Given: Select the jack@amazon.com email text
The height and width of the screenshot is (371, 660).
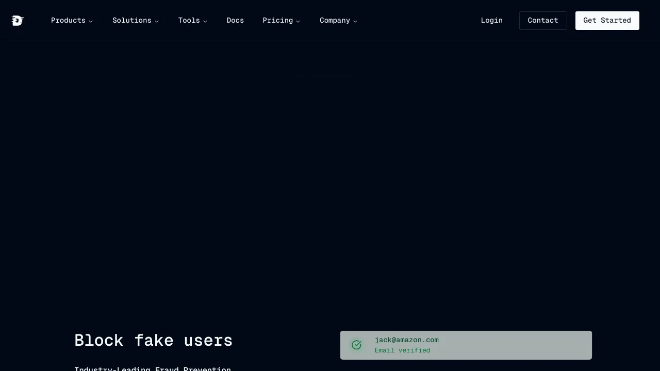Looking at the screenshot, I should coord(407,340).
